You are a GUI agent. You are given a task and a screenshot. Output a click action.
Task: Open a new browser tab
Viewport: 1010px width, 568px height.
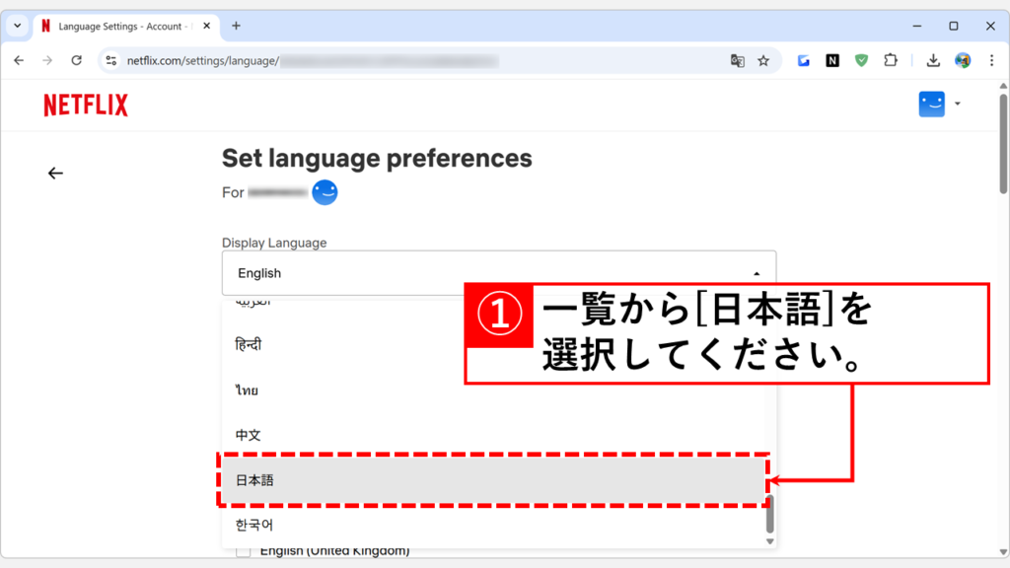236,26
